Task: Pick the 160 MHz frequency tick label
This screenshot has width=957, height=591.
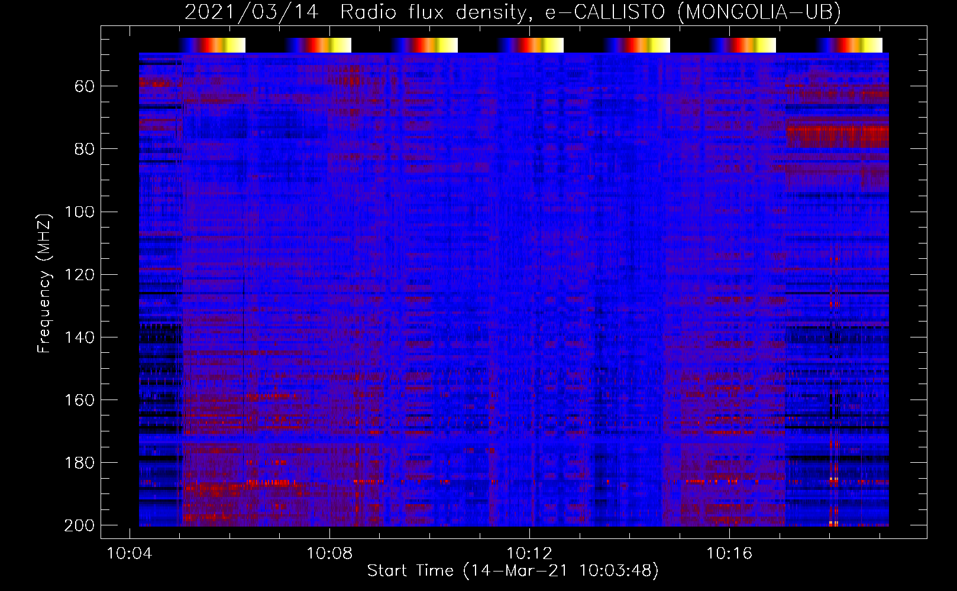Action: pyautogui.click(x=79, y=400)
